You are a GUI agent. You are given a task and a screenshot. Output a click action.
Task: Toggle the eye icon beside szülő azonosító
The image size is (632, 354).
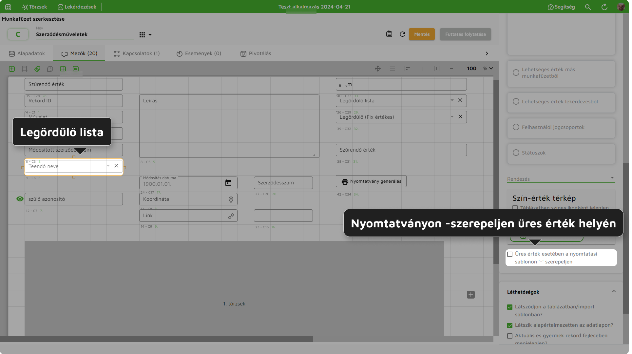[20, 199]
